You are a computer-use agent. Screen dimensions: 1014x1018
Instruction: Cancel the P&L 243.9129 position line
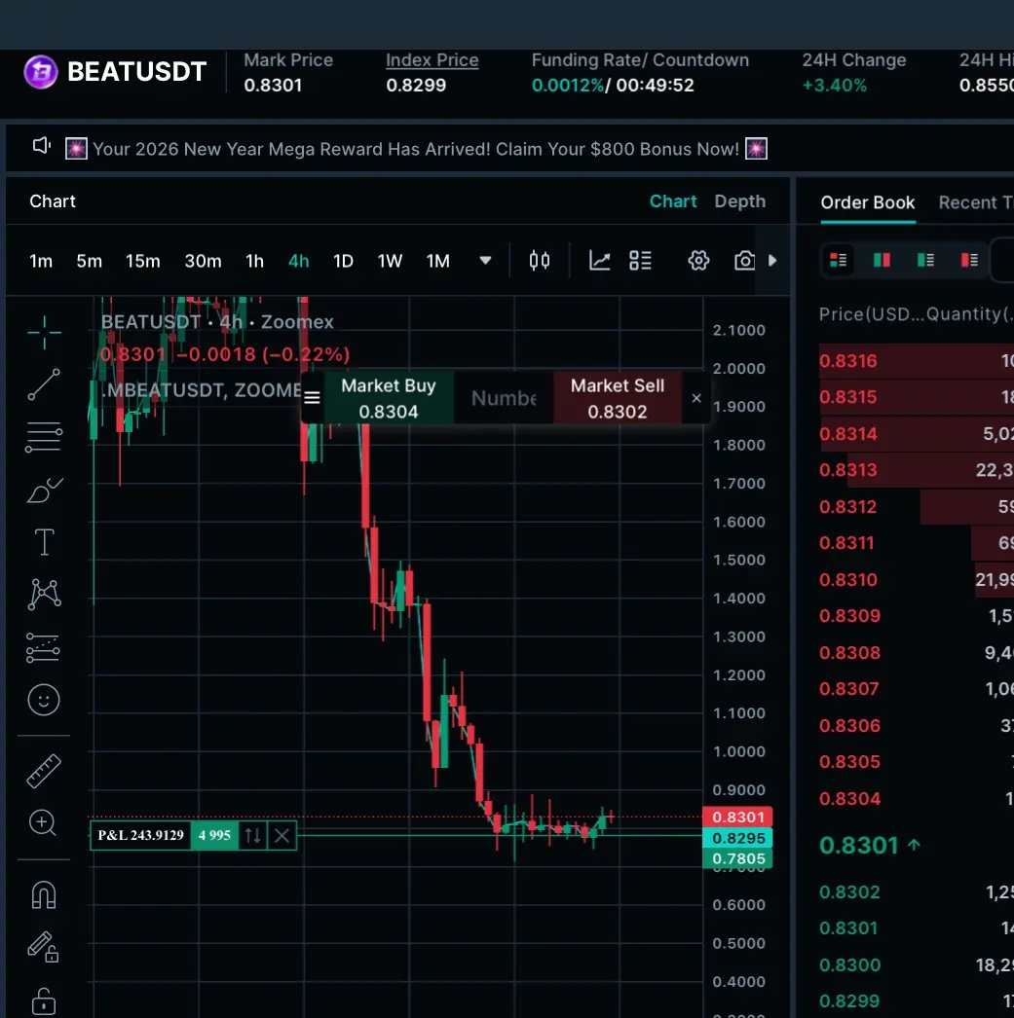[x=282, y=835]
